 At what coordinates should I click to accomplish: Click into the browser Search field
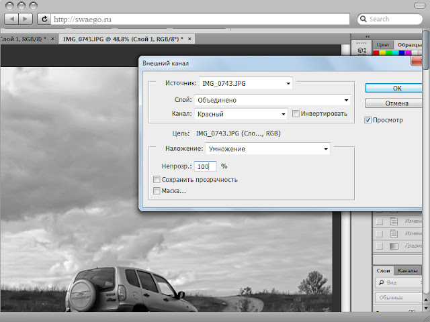pos(390,19)
